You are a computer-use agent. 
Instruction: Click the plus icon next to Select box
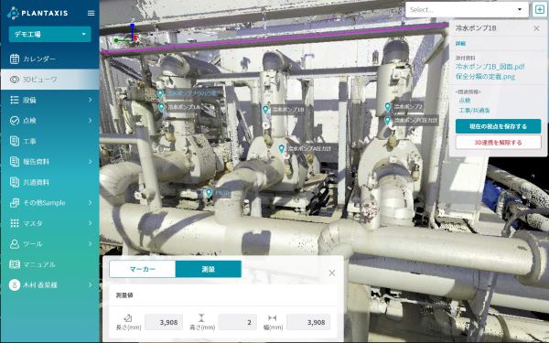click(540, 10)
